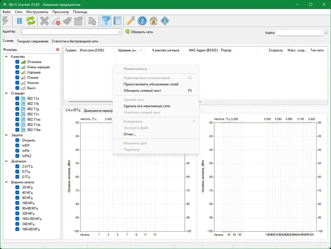Click the Роутер column header
Image resolution: width=331 pixels, height=249 pixels.
click(x=238, y=50)
